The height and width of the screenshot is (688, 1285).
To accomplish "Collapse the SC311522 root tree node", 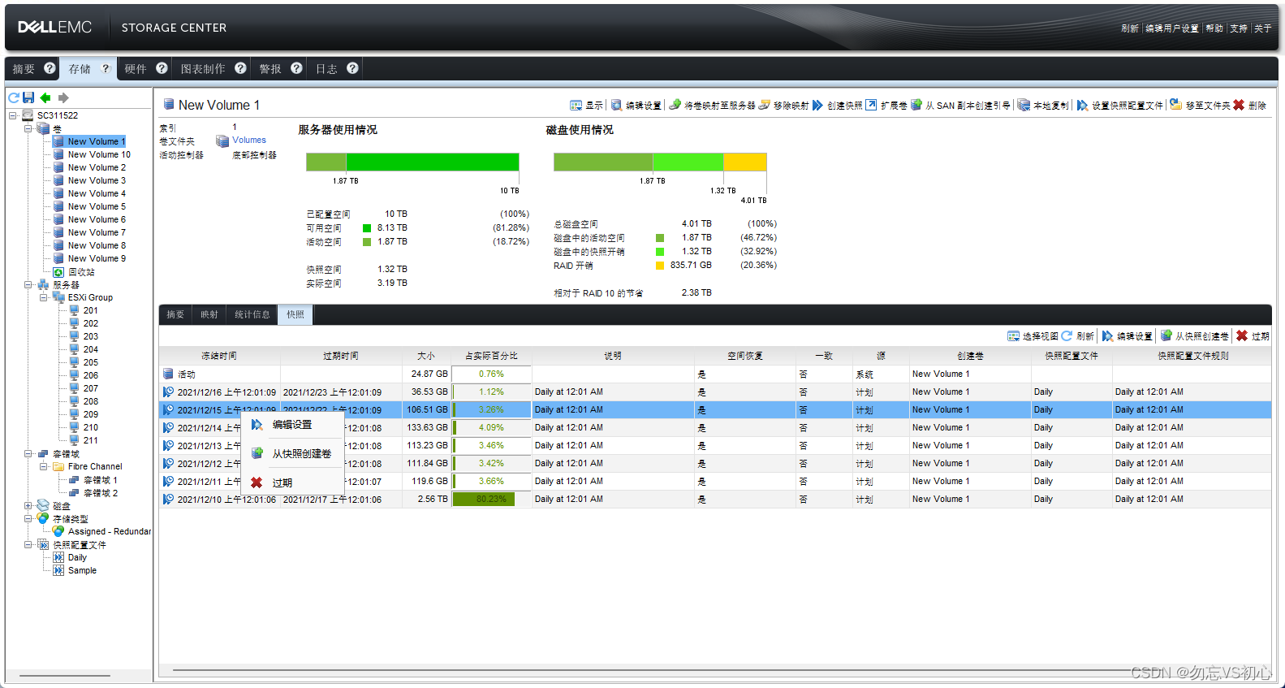I will (13, 115).
